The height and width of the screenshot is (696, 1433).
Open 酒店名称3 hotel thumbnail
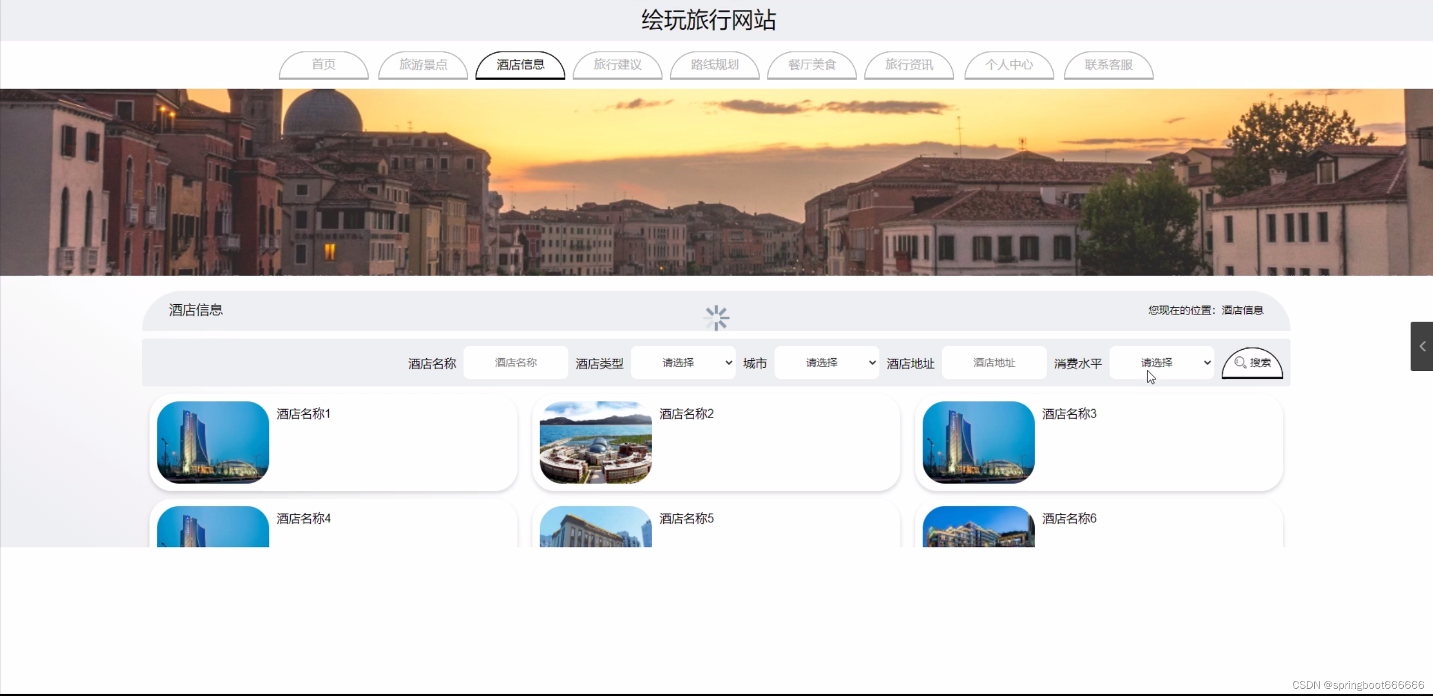pyautogui.click(x=978, y=442)
